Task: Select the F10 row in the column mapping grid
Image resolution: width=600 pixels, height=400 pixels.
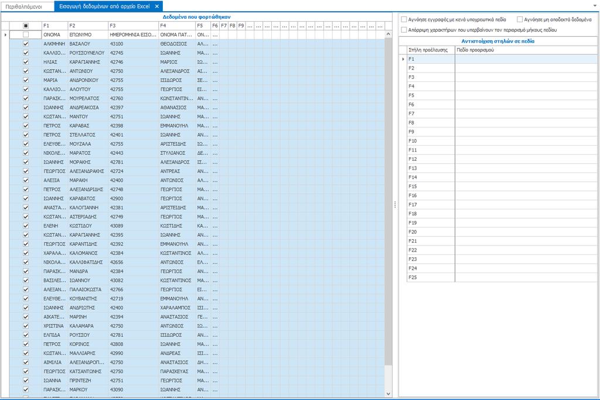Action: pyautogui.click(x=502, y=141)
